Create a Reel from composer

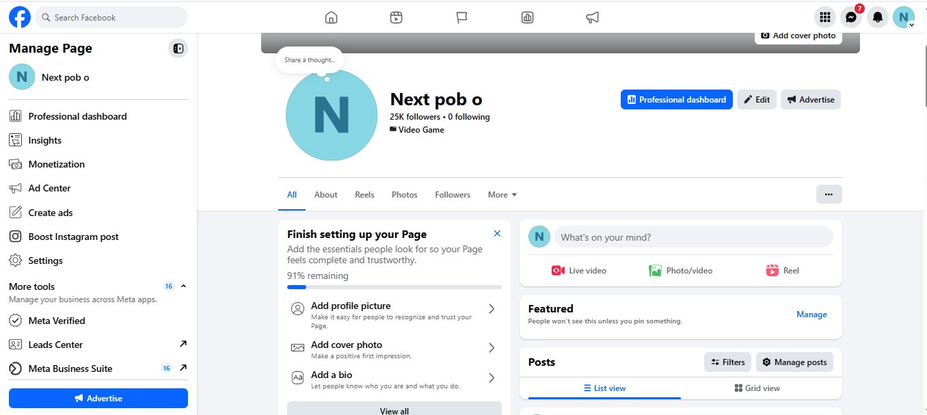(x=783, y=271)
